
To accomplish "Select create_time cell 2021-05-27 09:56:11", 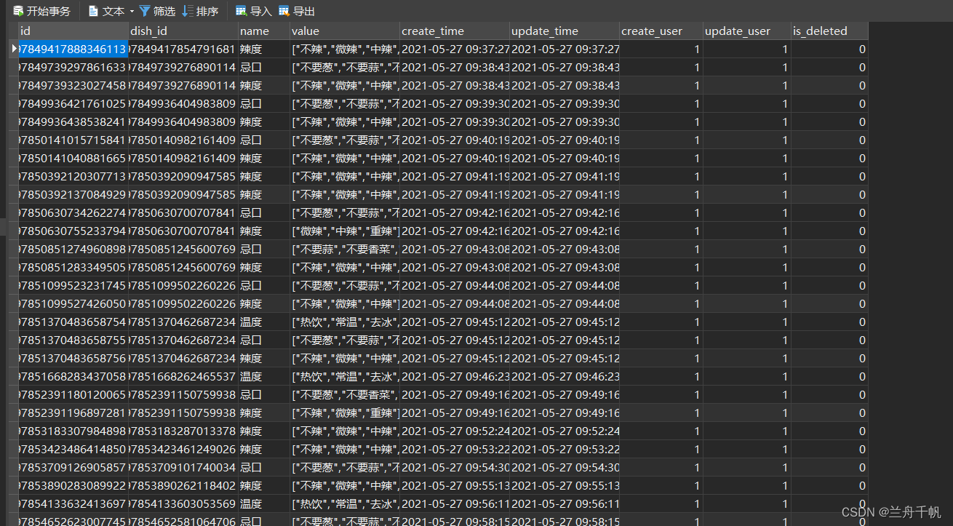I will tap(455, 503).
